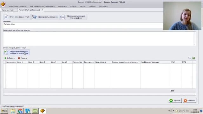Launch Chrome from the taskbar

[20, 111]
